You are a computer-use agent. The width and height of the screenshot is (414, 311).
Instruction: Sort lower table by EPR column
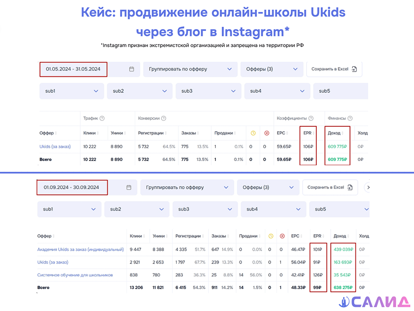pos(319,236)
